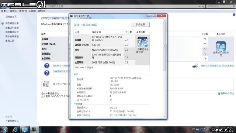Click the refresh button beside the address bar
Image resolution: width=236 pixels, height=133 pixels.
(203, 6)
